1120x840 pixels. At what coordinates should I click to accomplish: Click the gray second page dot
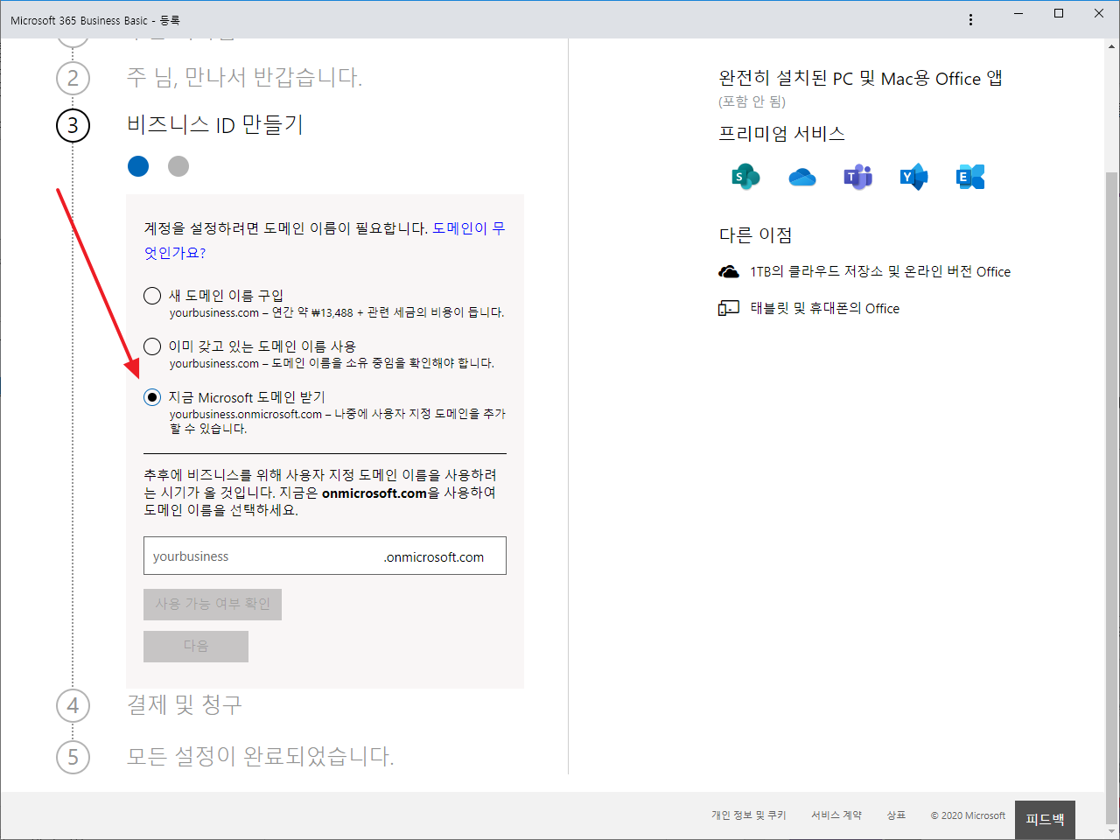tap(178, 166)
